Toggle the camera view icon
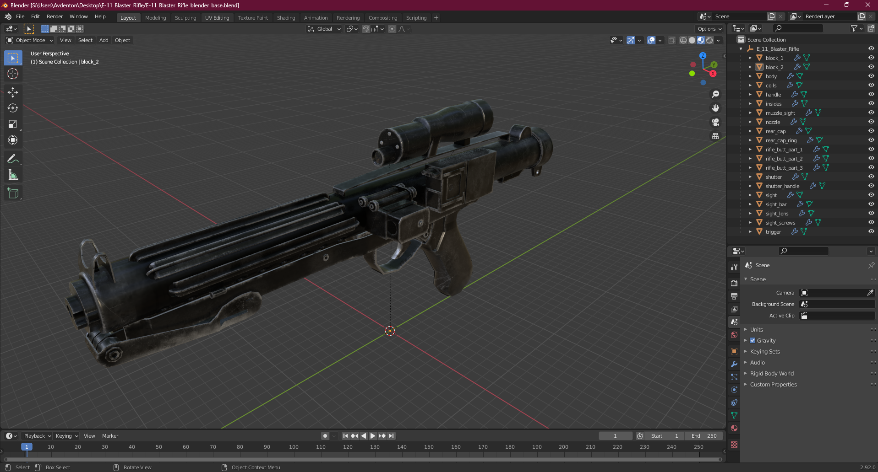 [715, 122]
